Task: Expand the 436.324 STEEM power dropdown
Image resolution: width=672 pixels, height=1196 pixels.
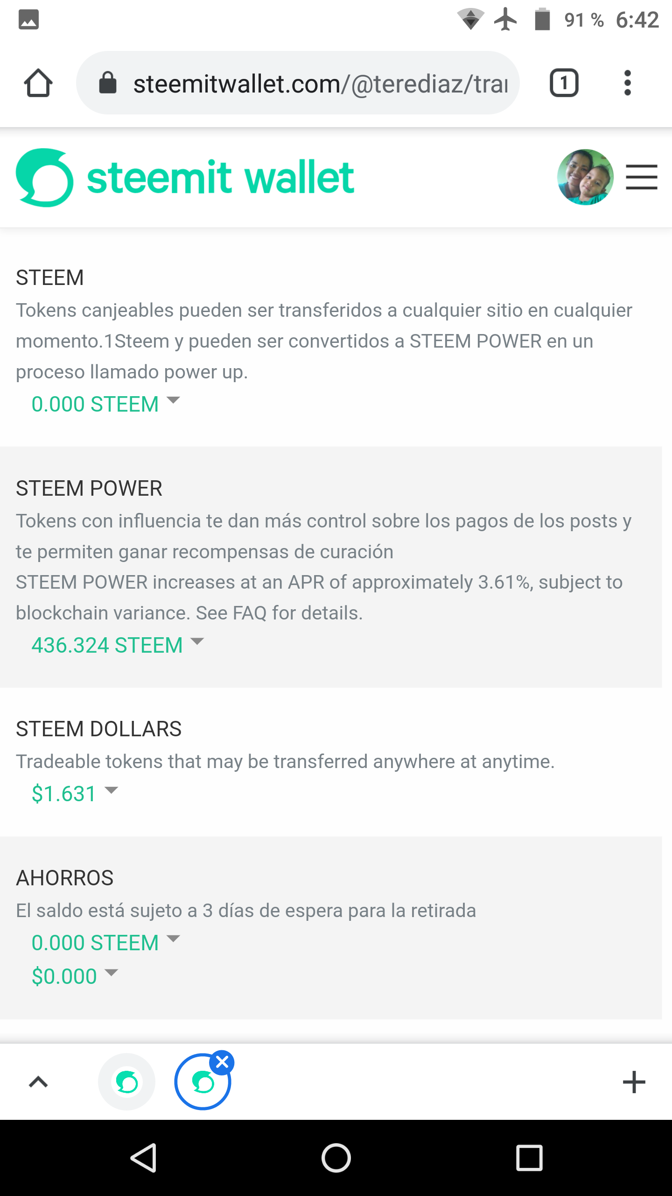Action: click(x=118, y=645)
